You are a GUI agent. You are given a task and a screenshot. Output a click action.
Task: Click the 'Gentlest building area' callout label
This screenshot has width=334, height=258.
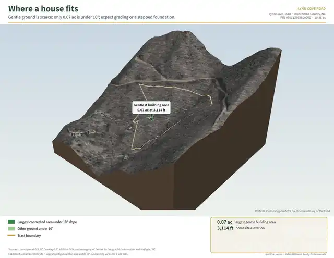pyautogui.click(x=151, y=107)
